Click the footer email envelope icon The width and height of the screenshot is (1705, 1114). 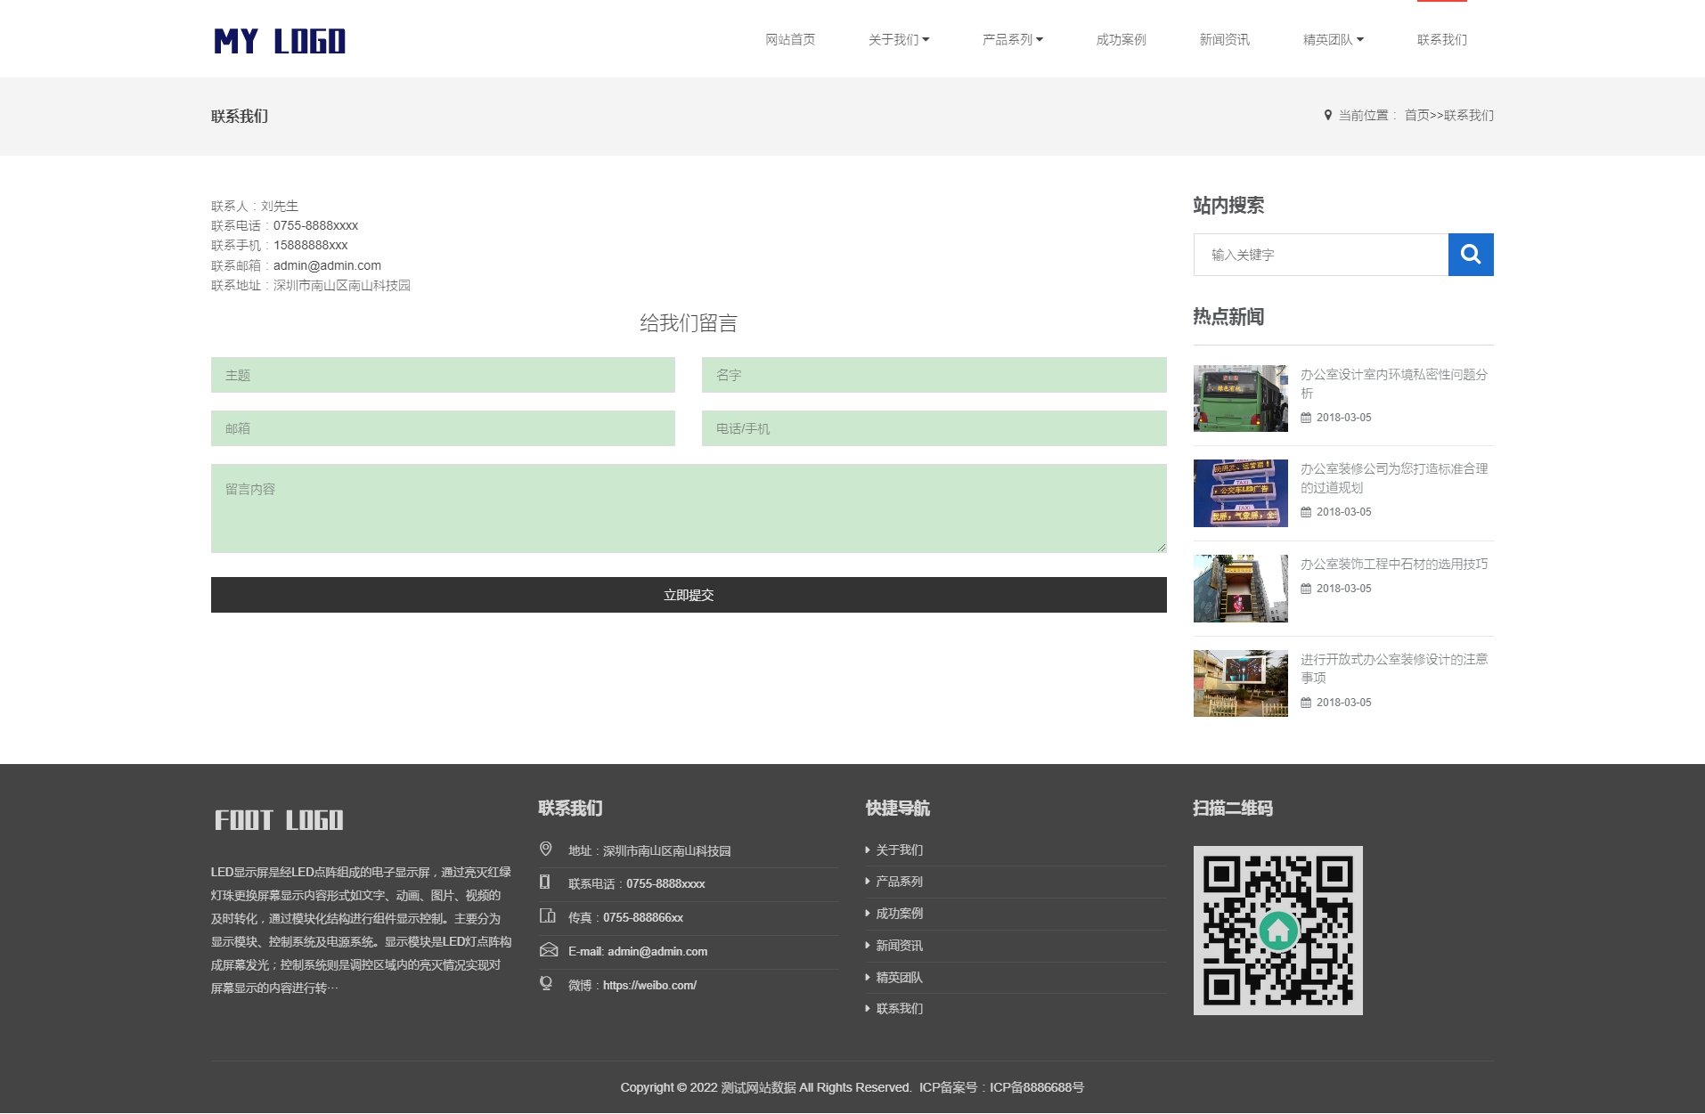(548, 950)
